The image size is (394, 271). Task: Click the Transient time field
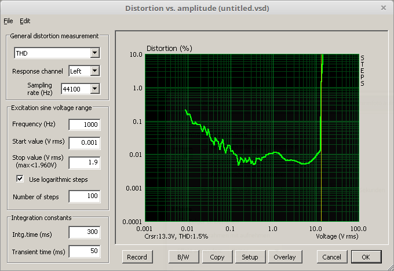pyautogui.click(x=84, y=251)
